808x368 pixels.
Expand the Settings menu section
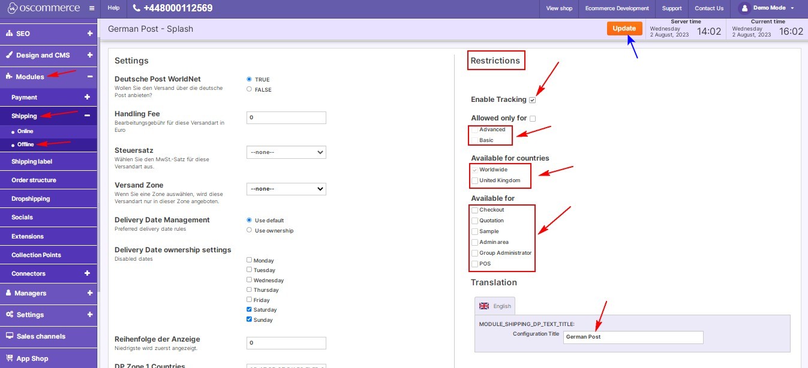point(90,315)
